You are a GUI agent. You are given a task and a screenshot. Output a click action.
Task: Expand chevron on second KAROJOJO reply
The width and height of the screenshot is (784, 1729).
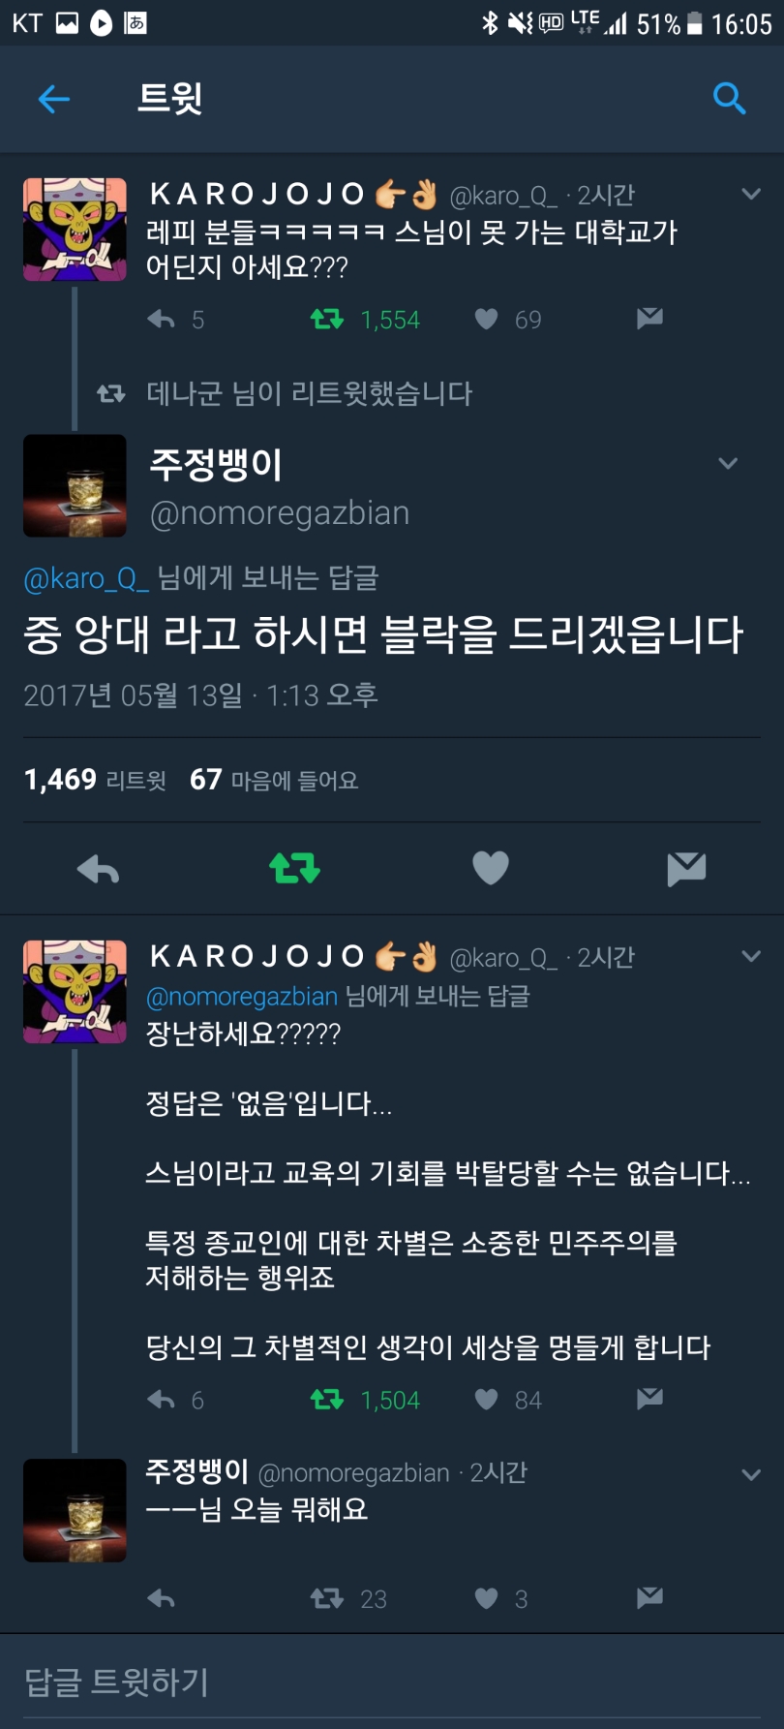751,956
